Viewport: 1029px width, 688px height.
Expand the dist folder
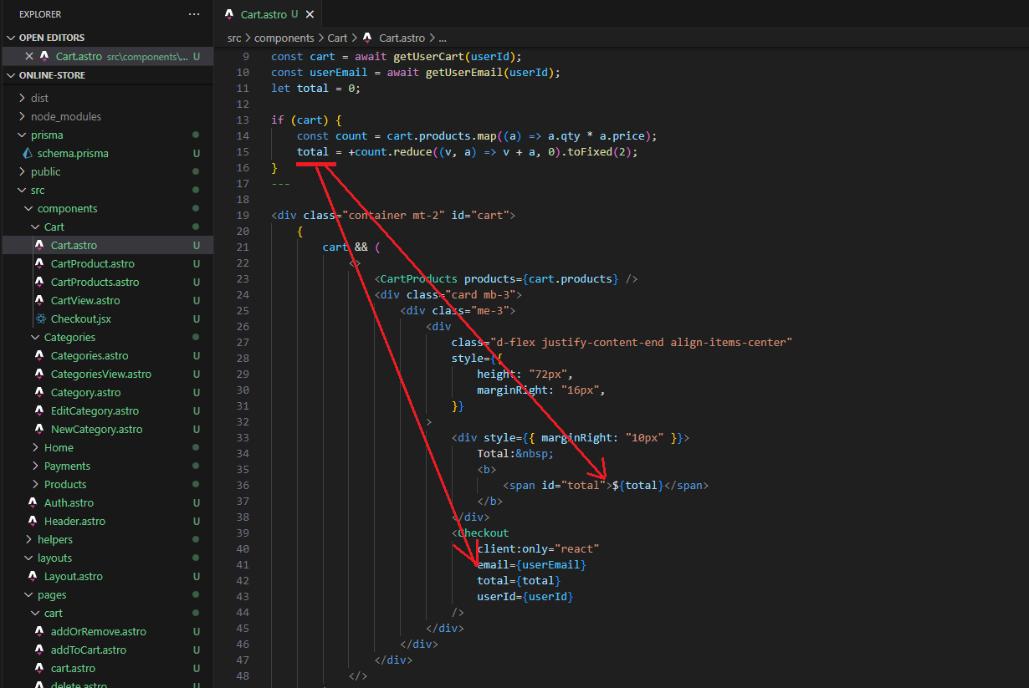pos(39,98)
